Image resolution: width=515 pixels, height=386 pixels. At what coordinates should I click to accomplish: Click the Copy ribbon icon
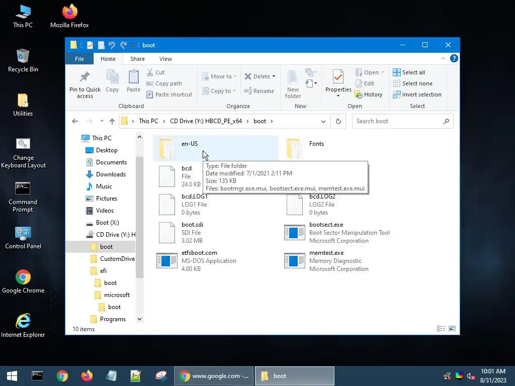click(112, 81)
